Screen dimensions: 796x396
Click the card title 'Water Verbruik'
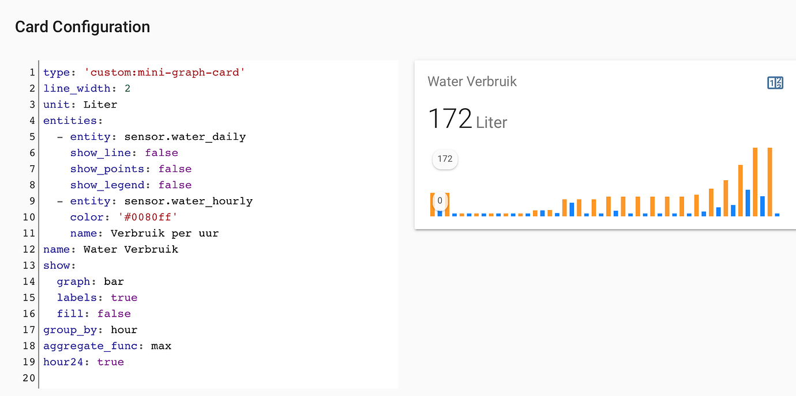point(472,81)
